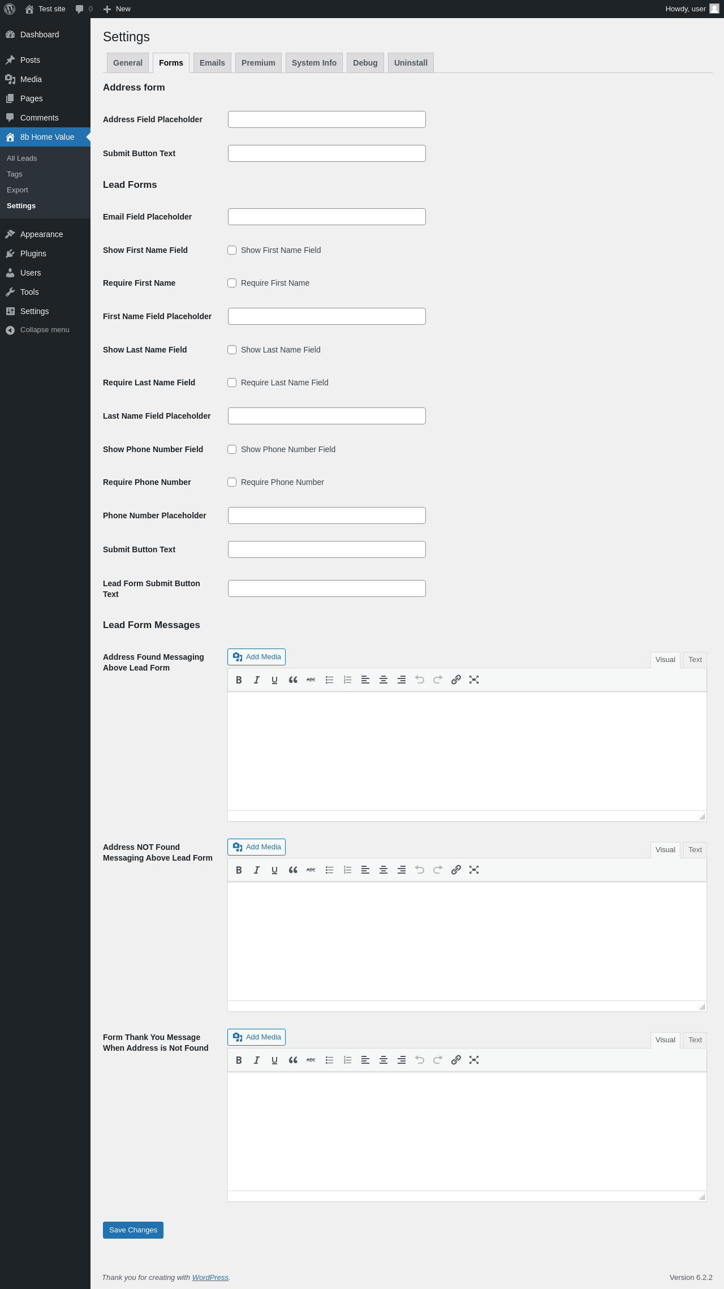Click Address Field Placeholder input
Viewport: 724px width, 1289px height.
(327, 119)
